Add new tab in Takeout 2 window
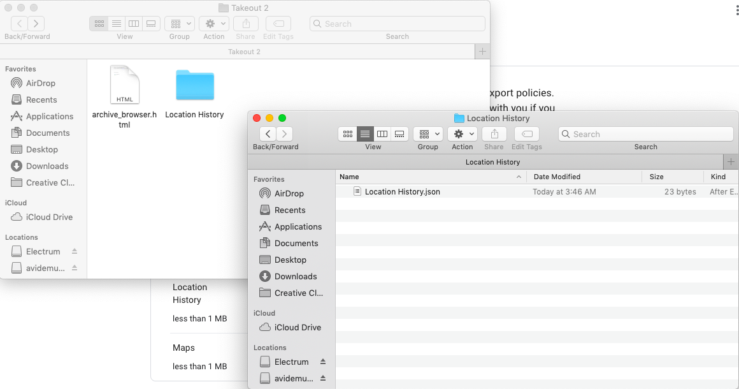Viewport: 739px width, 389px height. [482, 52]
